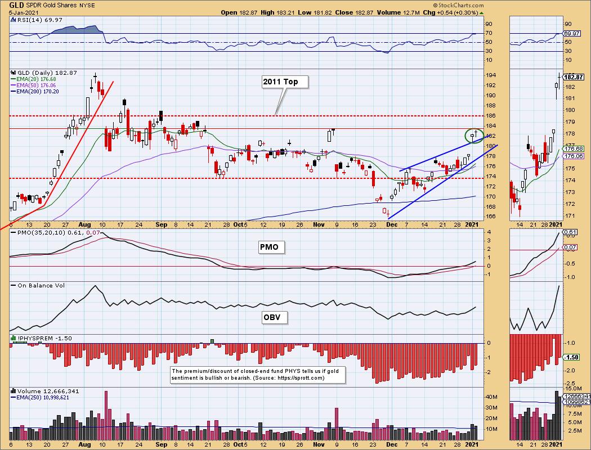Click the 2011 Top annotation box
This screenshot has width=591, height=450.
285,82
